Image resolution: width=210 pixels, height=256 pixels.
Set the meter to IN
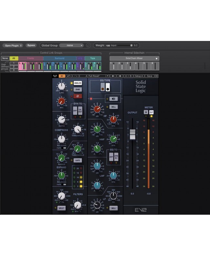[146, 112]
